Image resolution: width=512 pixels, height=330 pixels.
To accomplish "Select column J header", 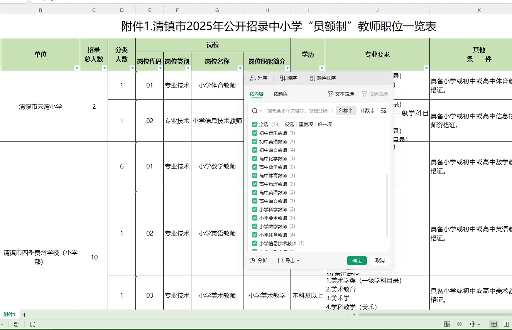I will (x=377, y=10).
